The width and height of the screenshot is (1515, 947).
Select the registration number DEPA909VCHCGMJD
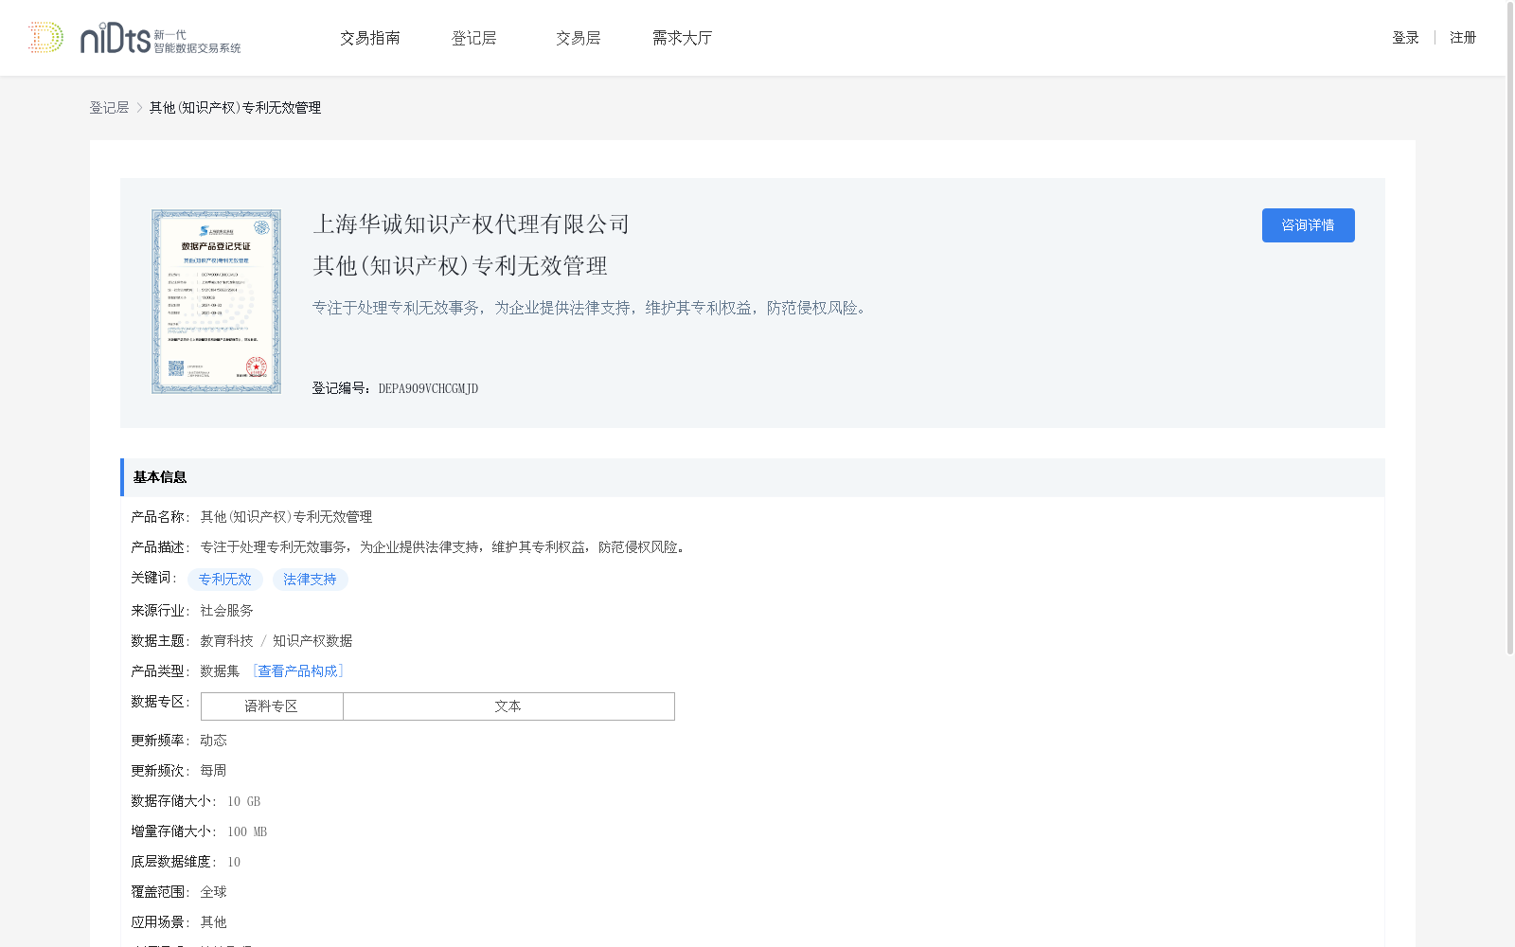coord(428,388)
